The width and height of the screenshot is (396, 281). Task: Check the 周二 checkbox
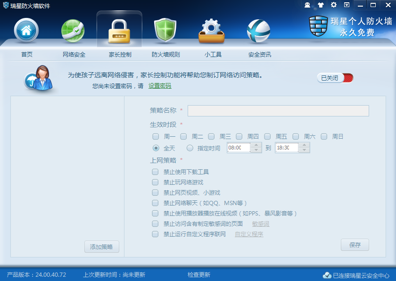[x=183, y=137]
